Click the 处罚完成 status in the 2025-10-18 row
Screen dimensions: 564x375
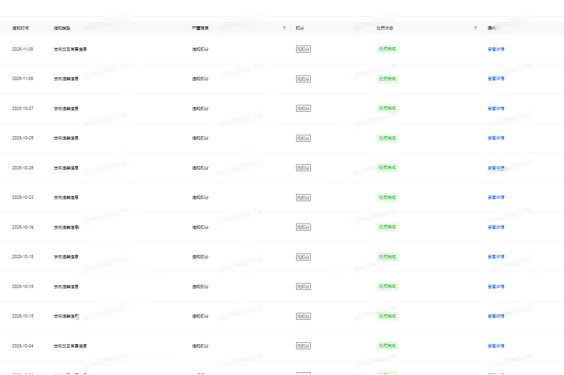pyautogui.click(x=387, y=257)
